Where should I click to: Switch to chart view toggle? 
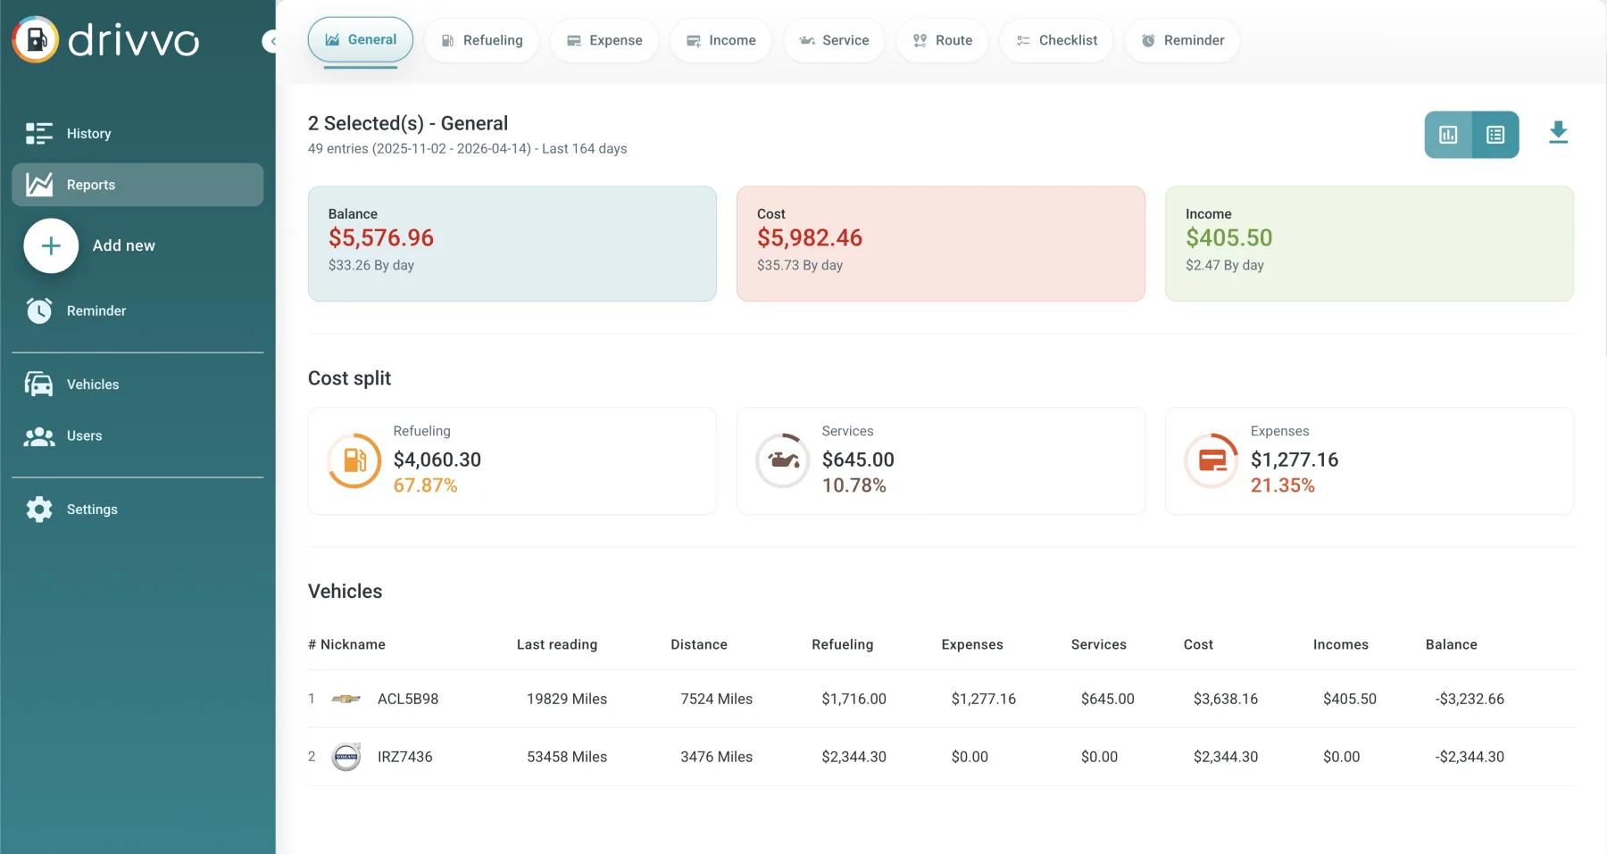1448,135
